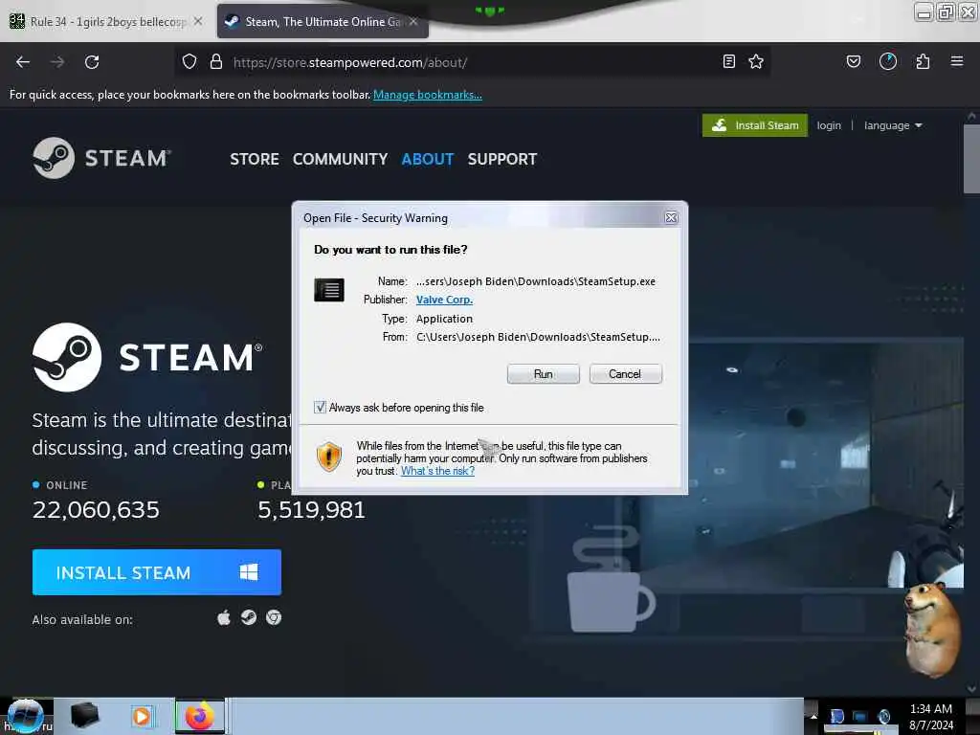
Task: Open the Manage bookmarks link
Action: click(428, 95)
